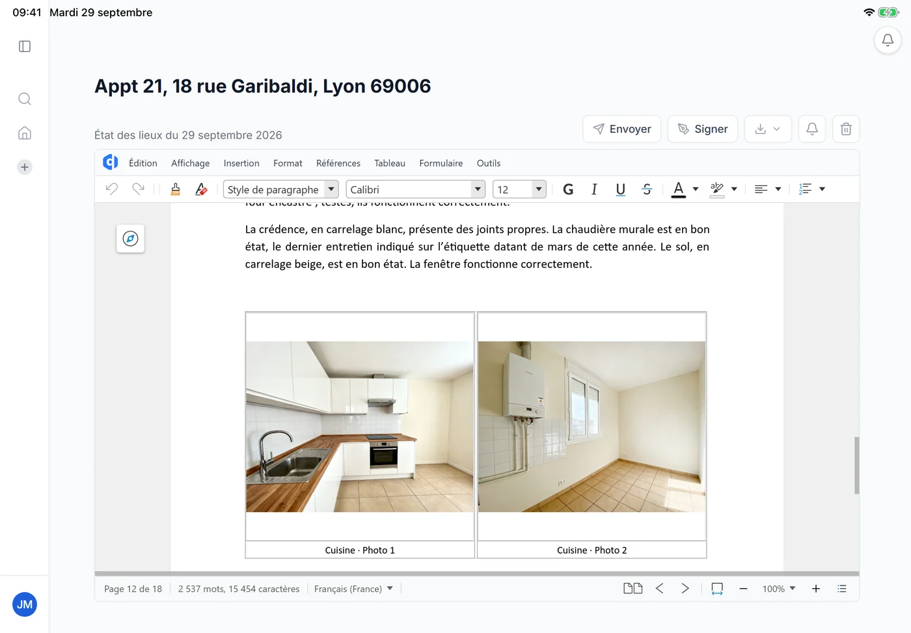911x633 pixels.
Task: Select the clone formatting paintbrush
Action: [x=175, y=189]
